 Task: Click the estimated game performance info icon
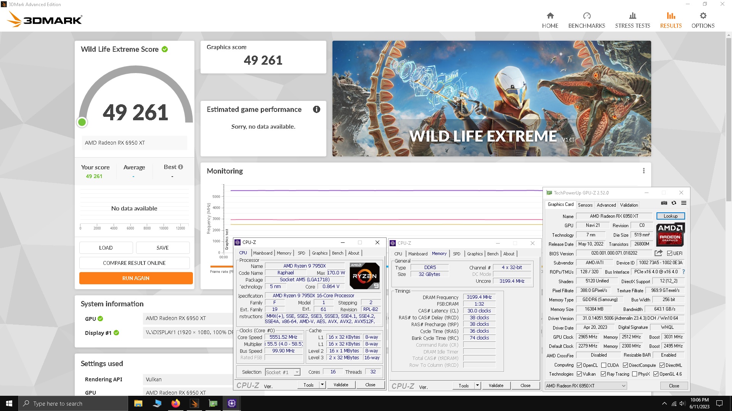316,110
